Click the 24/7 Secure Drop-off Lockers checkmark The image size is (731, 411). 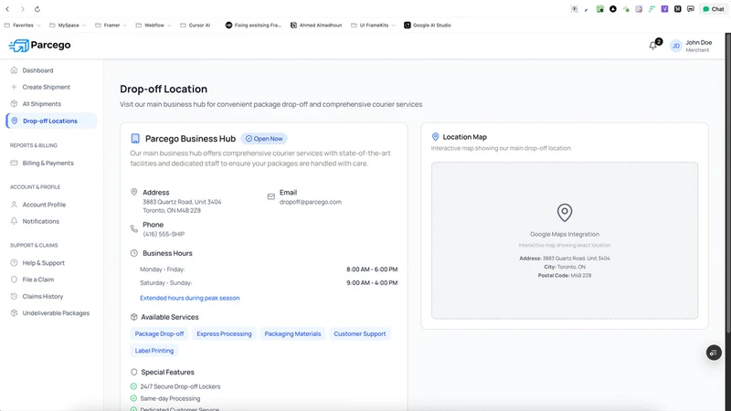pyautogui.click(x=133, y=386)
